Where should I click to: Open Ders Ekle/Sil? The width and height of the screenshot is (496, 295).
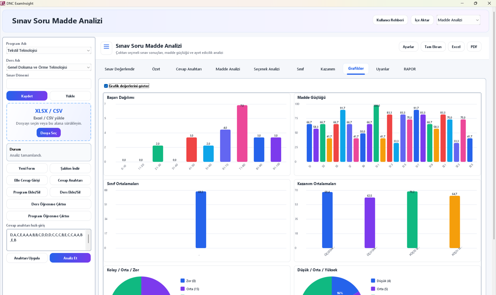click(70, 192)
